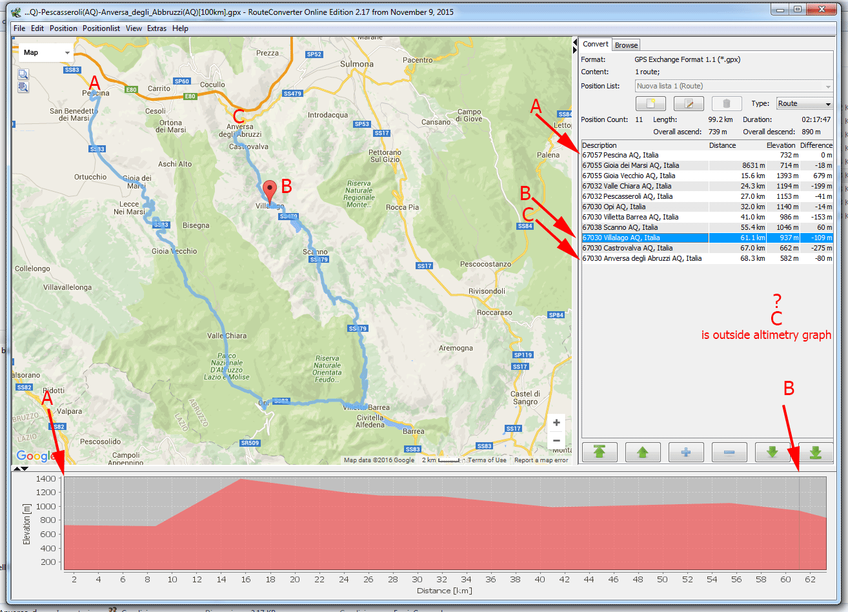Select row 67055 Gioia dei Marsi AQ

[x=707, y=165]
